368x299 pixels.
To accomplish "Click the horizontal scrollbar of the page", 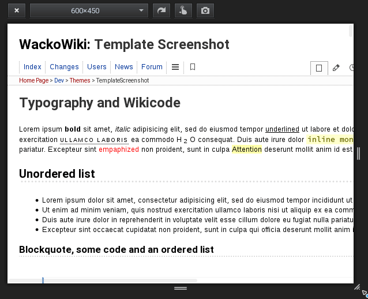I will (x=104, y=281).
